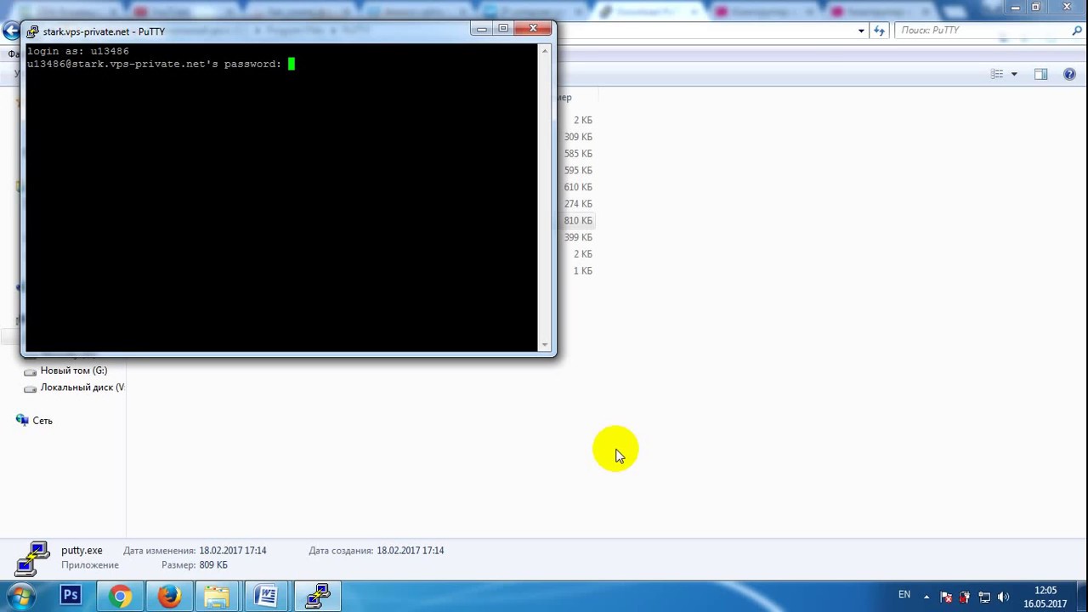Click the Chrome browser's restore button behind PuTTY
Screen dimensions: 1088x612
click(x=1036, y=7)
